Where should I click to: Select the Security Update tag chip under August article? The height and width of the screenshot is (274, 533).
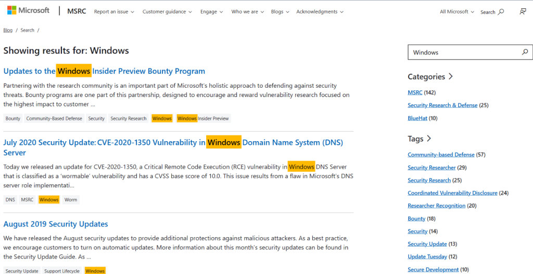[x=22, y=271]
